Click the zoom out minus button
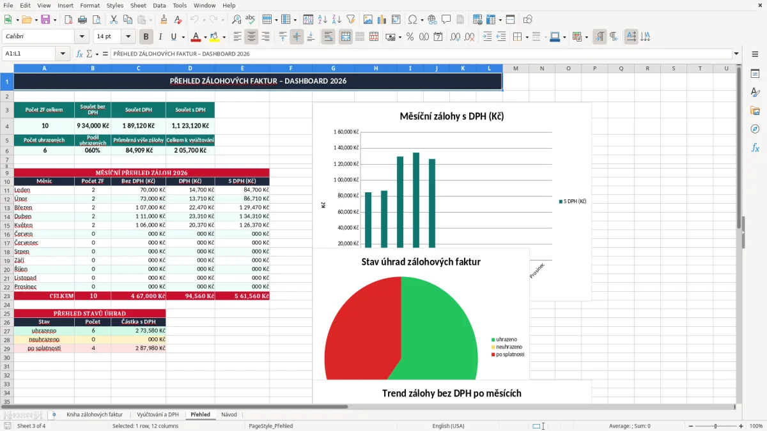This screenshot has width=767, height=431. click(x=690, y=426)
